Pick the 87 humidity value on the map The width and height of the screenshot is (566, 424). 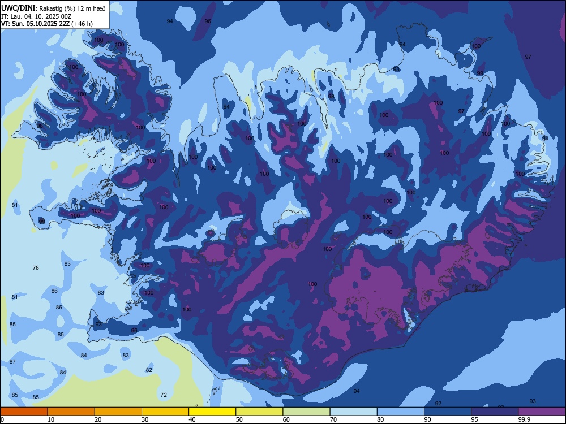pyautogui.click(x=12, y=361)
